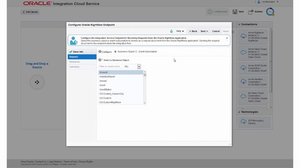Select the Acme RightNow connection cloud icon
The width and height of the screenshot is (300, 168).
(243, 36)
